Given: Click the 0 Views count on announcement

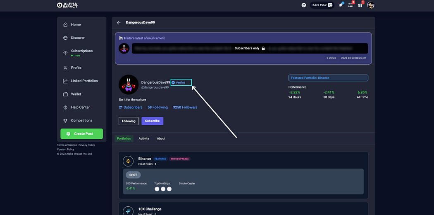Looking at the screenshot, I should pyautogui.click(x=331, y=58).
